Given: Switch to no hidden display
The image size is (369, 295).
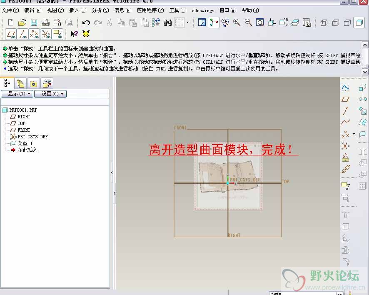Looking at the screenshot, I should pos(347,23).
